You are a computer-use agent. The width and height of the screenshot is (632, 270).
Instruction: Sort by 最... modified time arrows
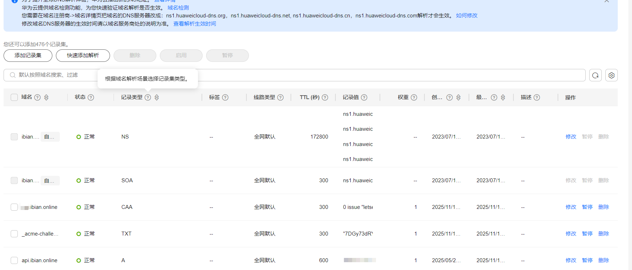(x=503, y=97)
